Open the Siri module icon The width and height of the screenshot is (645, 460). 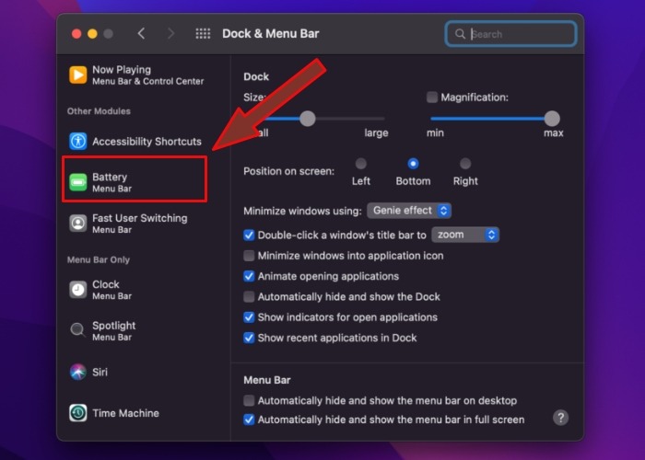click(x=77, y=372)
